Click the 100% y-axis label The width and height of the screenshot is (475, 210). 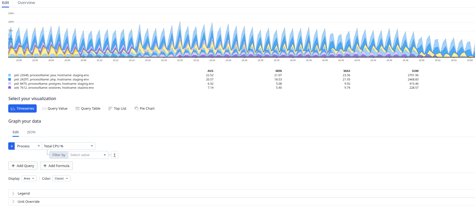pyautogui.click(x=11, y=22)
